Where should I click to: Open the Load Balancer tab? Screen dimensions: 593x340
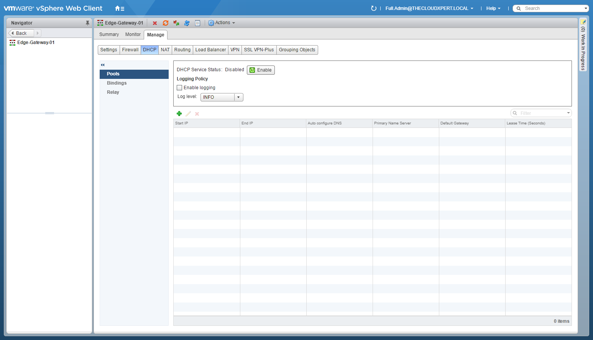pos(210,50)
